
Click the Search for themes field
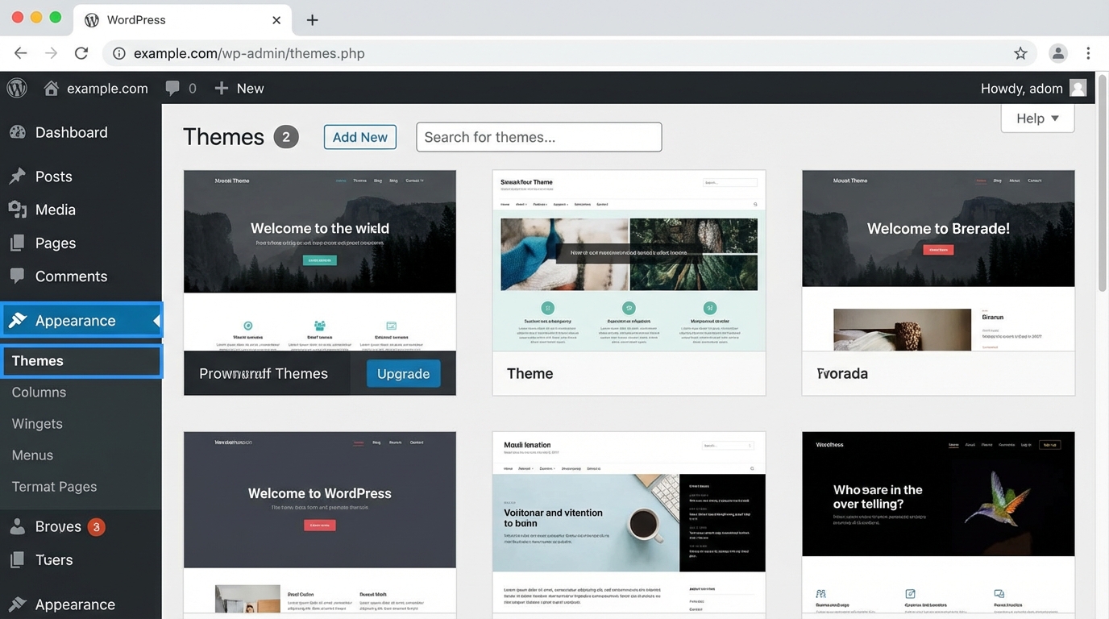point(538,137)
